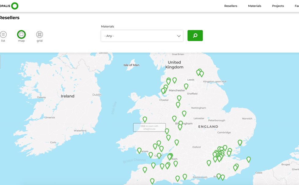This screenshot has height=185, width=299.
Task: Select the map pin north of Sheffield
Action: (186, 86)
